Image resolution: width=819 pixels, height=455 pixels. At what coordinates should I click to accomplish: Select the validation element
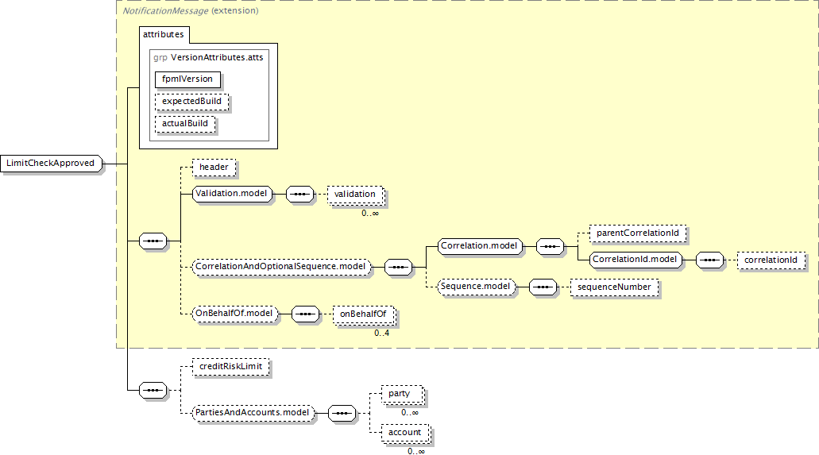[355, 195]
